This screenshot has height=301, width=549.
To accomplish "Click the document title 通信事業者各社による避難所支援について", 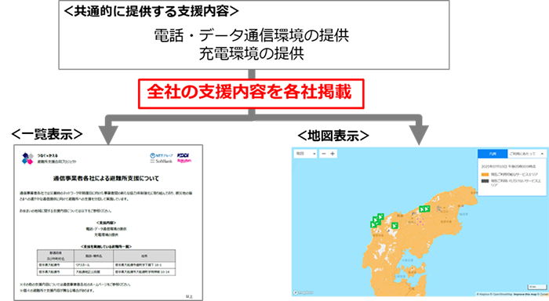I will [x=106, y=179].
